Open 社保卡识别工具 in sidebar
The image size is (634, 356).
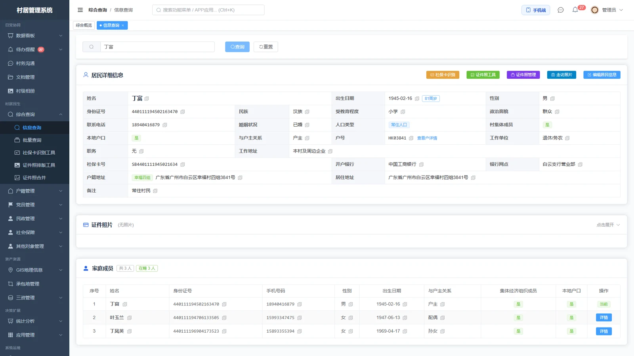pyautogui.click(x=34, y=153)
